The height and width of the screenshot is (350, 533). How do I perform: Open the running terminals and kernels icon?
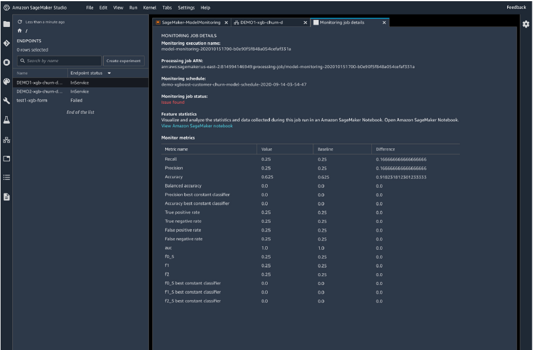click(7, 63)
